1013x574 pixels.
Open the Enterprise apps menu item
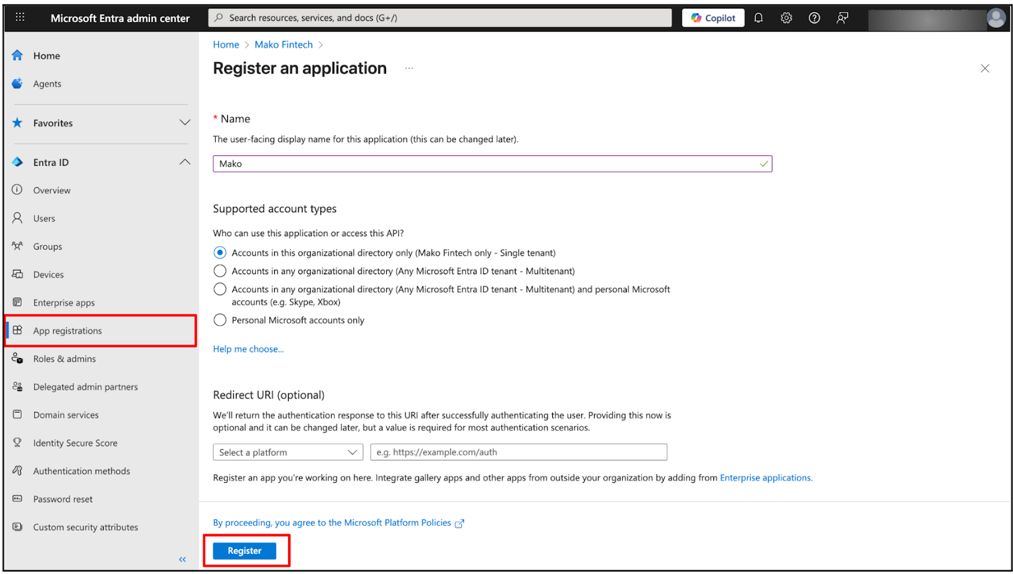pyautogui.click(x=64, y=303)
